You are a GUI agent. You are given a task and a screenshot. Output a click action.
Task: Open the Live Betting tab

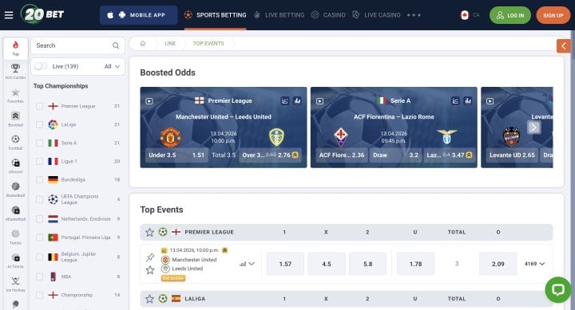(279, 15)
